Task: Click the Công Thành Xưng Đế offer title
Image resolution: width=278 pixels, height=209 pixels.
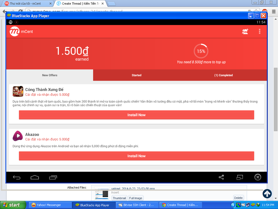Action: (x=44, y=90)
